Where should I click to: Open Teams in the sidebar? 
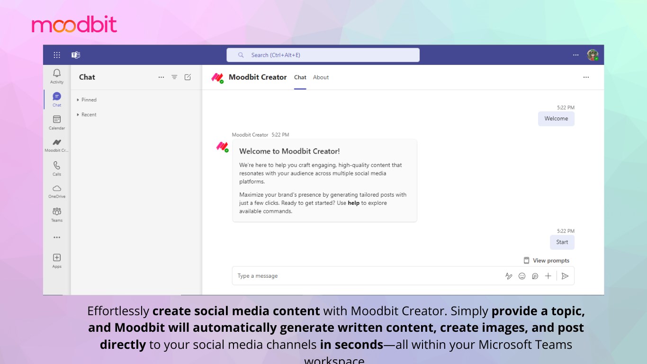tap(57, 215)
